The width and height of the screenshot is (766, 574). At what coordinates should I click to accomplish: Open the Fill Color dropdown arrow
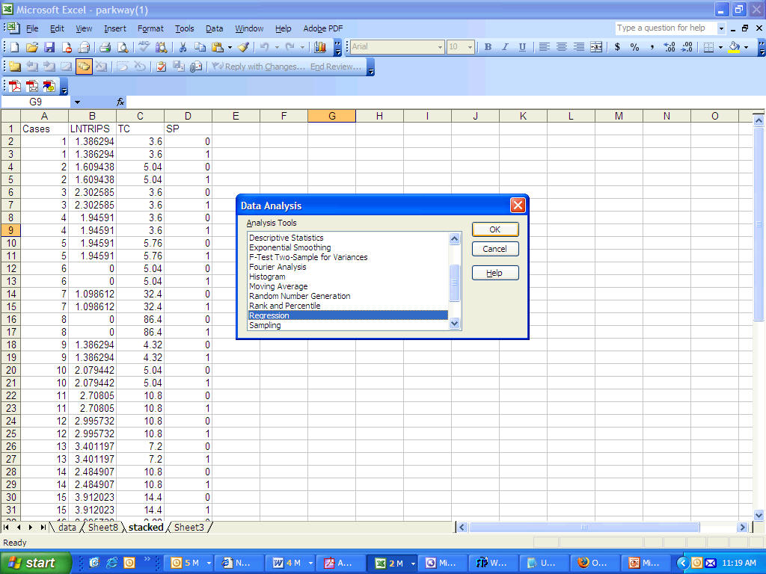(746, 47)
